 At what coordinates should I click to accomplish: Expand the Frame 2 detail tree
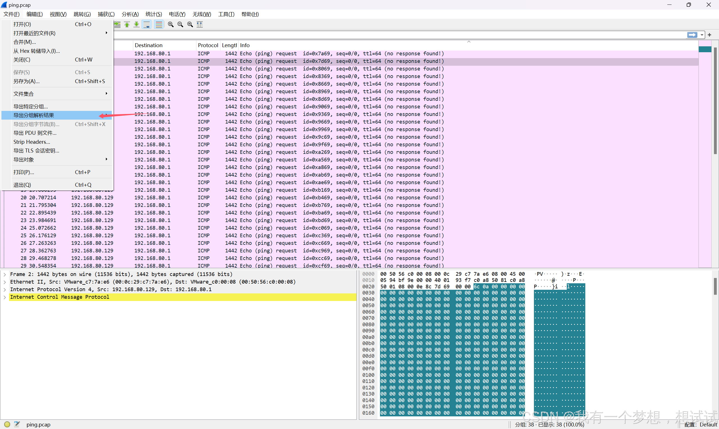pyautogui.click(x=4, y=274)
